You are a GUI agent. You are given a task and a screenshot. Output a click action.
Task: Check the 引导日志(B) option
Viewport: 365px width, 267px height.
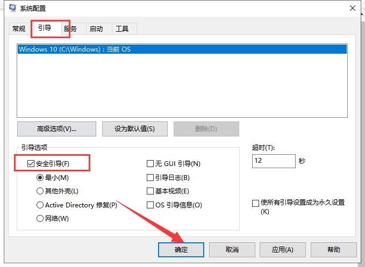[150, 178]
